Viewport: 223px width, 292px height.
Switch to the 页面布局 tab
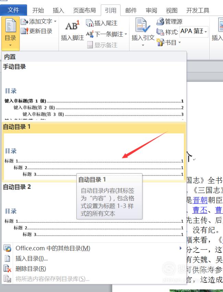[84, 10]
